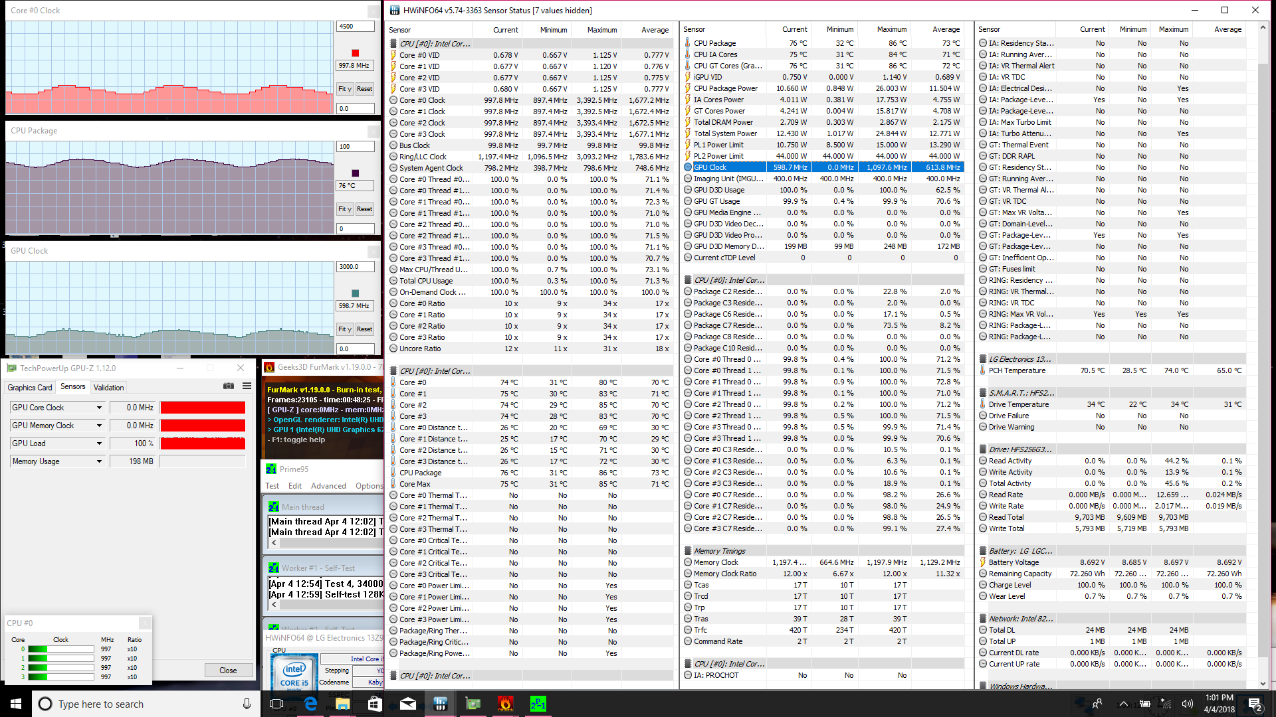This screenshot has width=1276, height=717.
Task: Open the Prime95 Edit menu
Action: (x=295, y=486)
